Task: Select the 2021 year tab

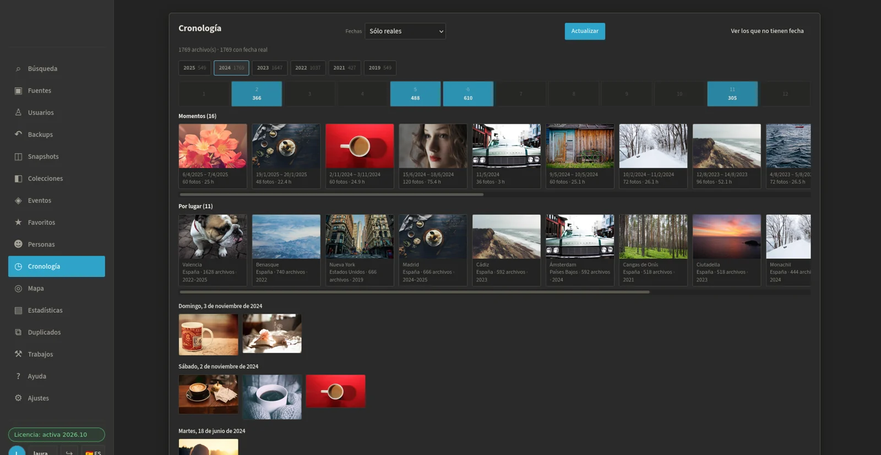Action: point(345,68)
